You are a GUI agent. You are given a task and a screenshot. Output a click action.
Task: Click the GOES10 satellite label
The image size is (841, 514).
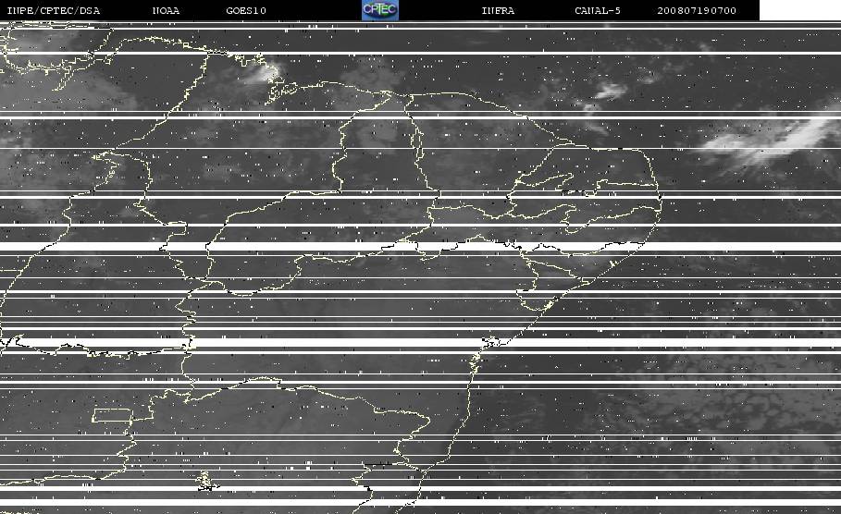(246, 10)
